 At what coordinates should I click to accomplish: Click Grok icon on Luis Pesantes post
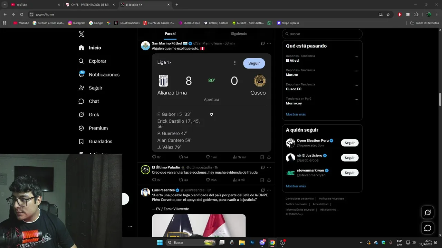263,190
